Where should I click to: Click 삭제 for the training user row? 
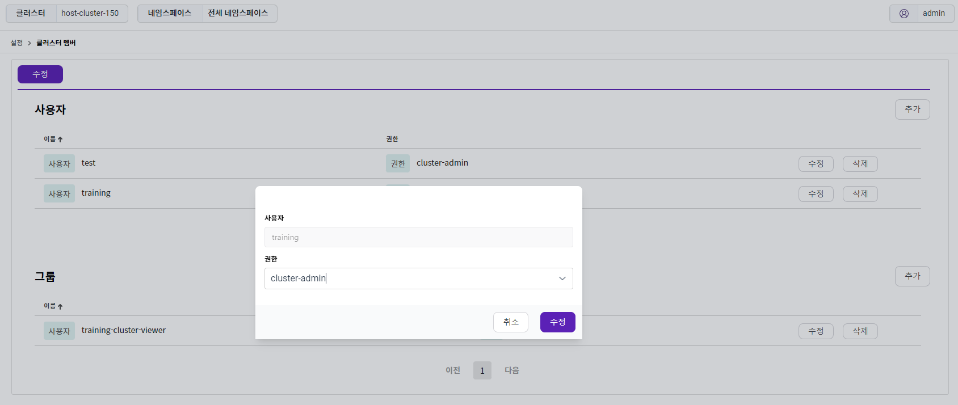(860, 194)
